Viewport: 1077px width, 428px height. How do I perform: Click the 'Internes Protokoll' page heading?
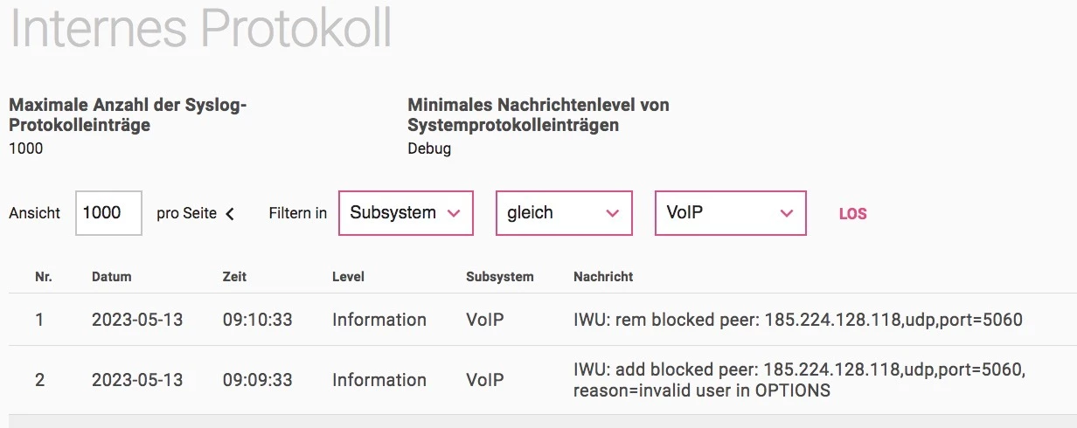200,28
